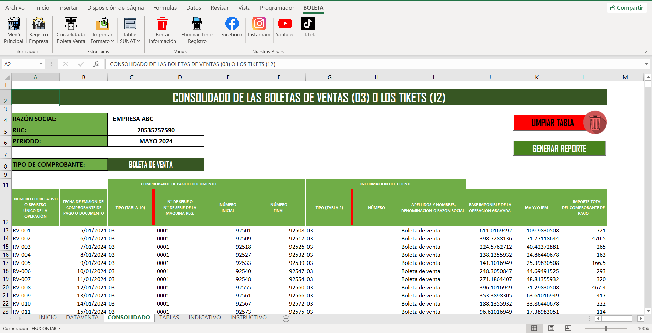Expand the Tablas SUNAT dropdown
Image resolution: width=652 pixels, height=333 pixels.
(x=130, y=41)
